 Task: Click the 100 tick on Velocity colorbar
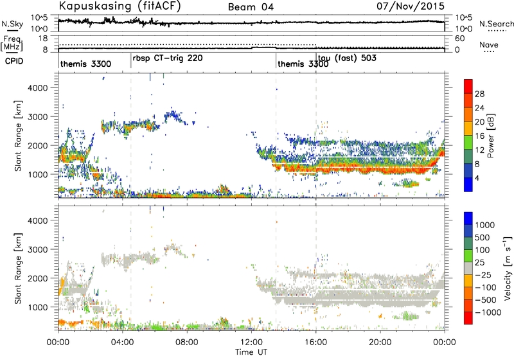482,250
